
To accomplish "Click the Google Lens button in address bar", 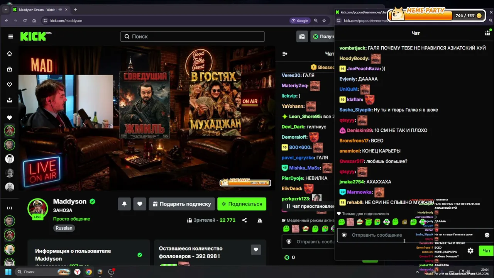I will (300, 20).
